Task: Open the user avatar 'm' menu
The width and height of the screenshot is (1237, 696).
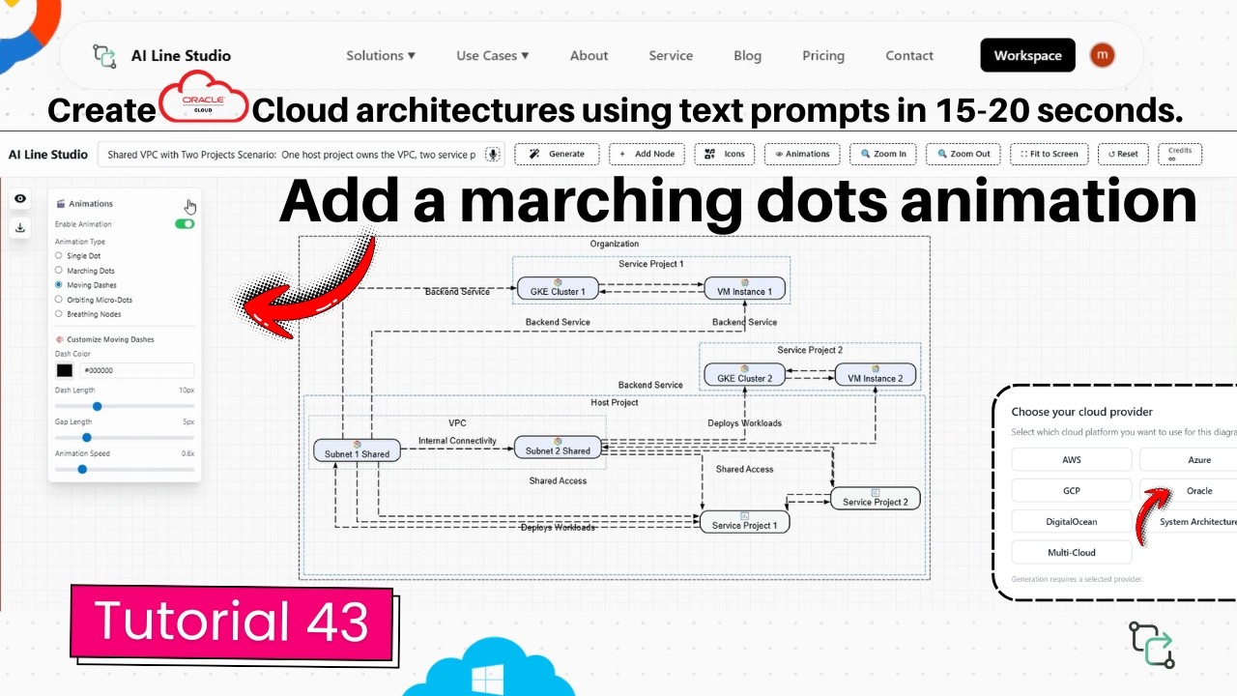Action: [1103, 55]
